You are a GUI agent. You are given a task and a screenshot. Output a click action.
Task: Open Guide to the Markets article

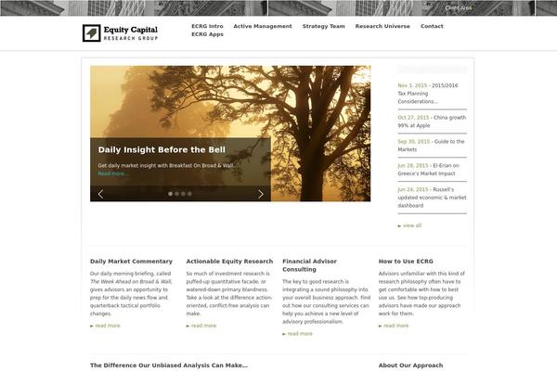(431, 146)
